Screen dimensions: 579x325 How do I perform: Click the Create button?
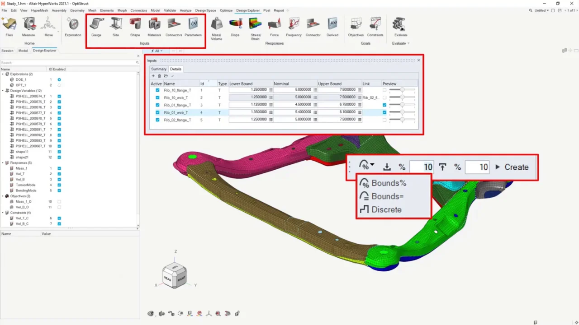pos(512,167)
